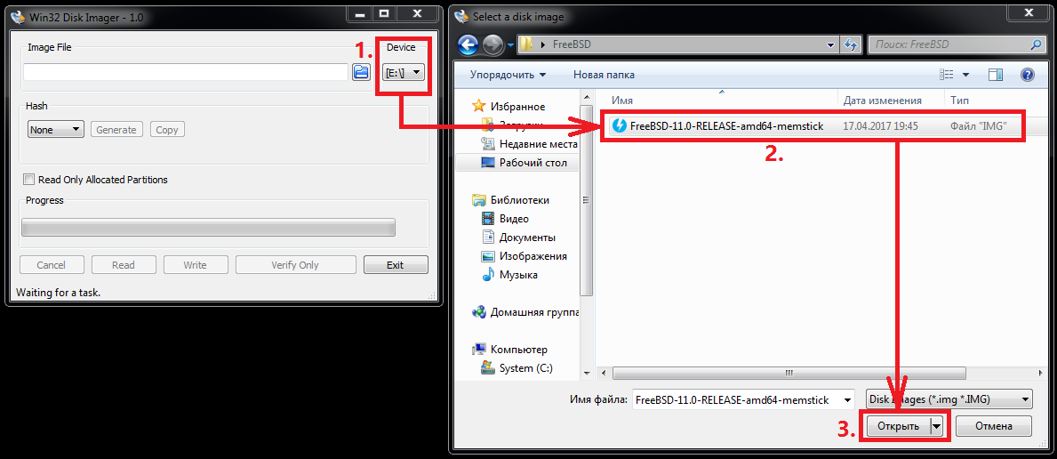Click the Поиск: FreeBSD search field

click(955, 44)
